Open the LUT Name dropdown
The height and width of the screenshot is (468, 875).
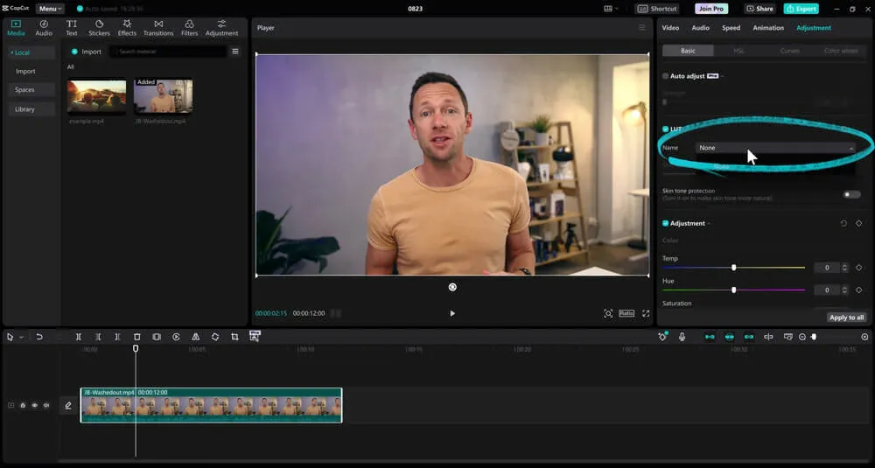point(775,148)
